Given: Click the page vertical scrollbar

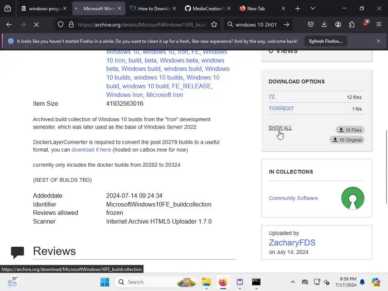Looking at the screenshot, I should click(x=386, y=167).
